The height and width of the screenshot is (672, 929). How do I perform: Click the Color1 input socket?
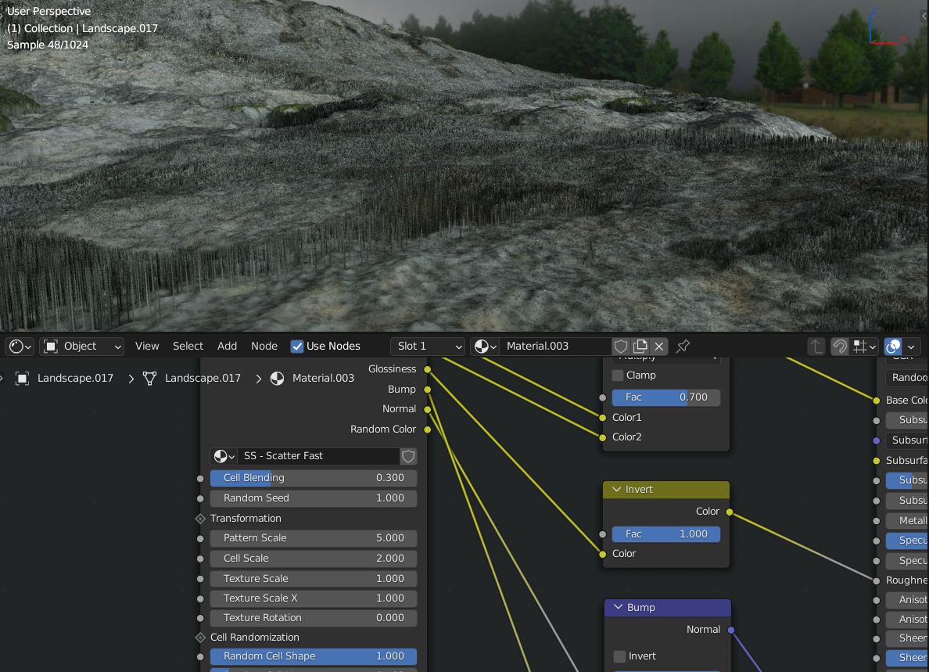603,418
